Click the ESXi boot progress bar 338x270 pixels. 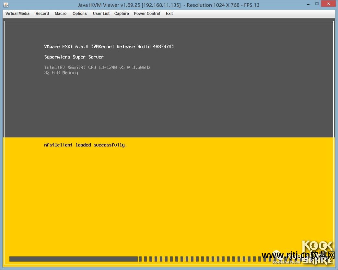[169, 259]
